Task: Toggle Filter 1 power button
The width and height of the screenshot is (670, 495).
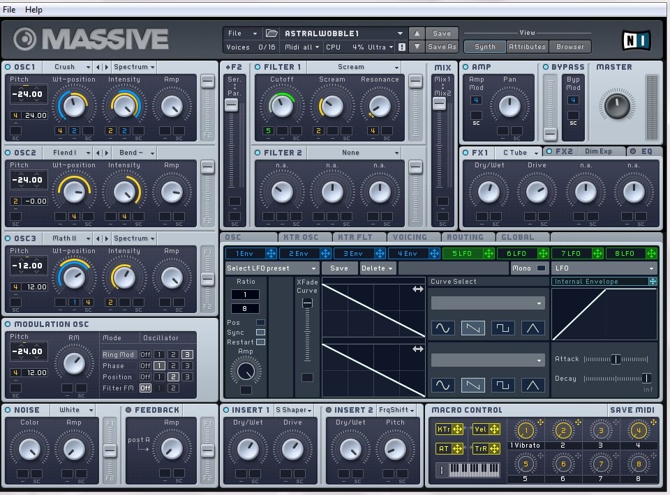Action: click(258, 67)
